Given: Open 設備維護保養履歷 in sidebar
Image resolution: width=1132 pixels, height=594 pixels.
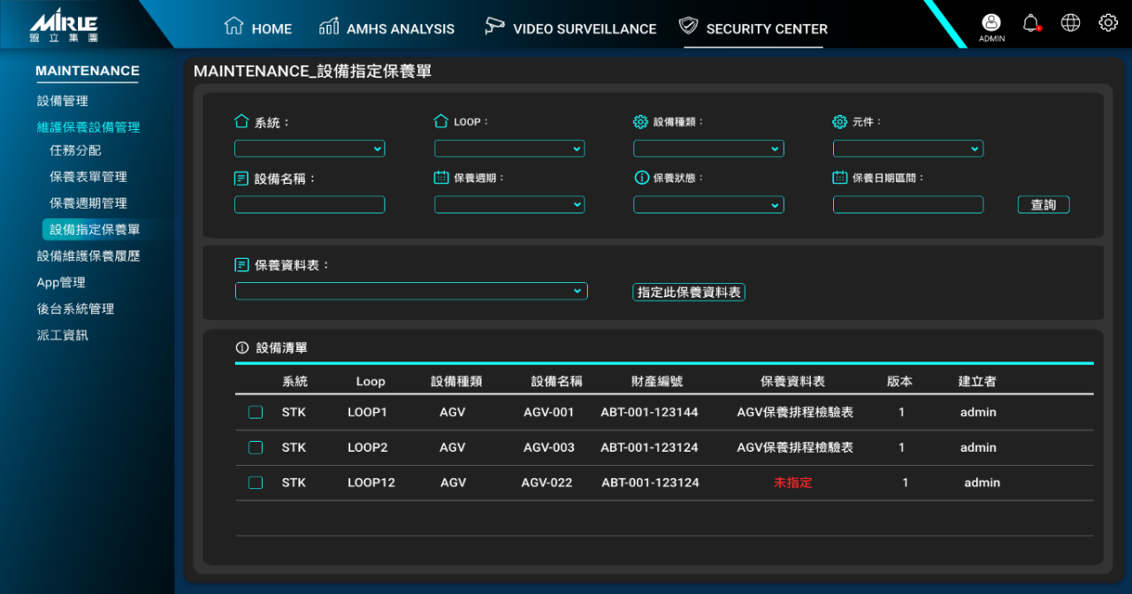Looking at the screenshot, I should [x=88, y=255].
